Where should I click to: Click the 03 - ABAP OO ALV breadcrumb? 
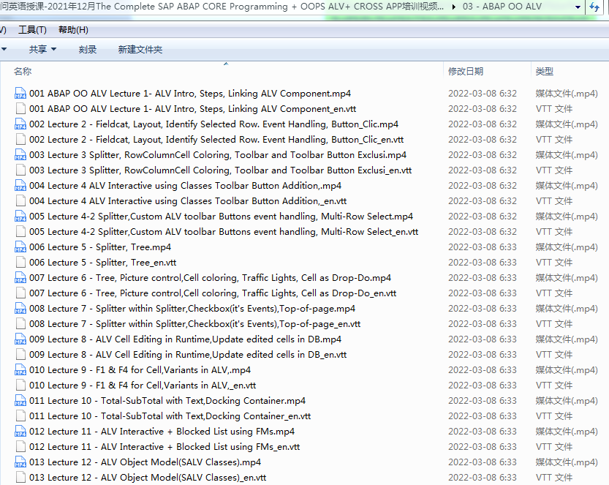pyautogui.click(x=502, y=7)
